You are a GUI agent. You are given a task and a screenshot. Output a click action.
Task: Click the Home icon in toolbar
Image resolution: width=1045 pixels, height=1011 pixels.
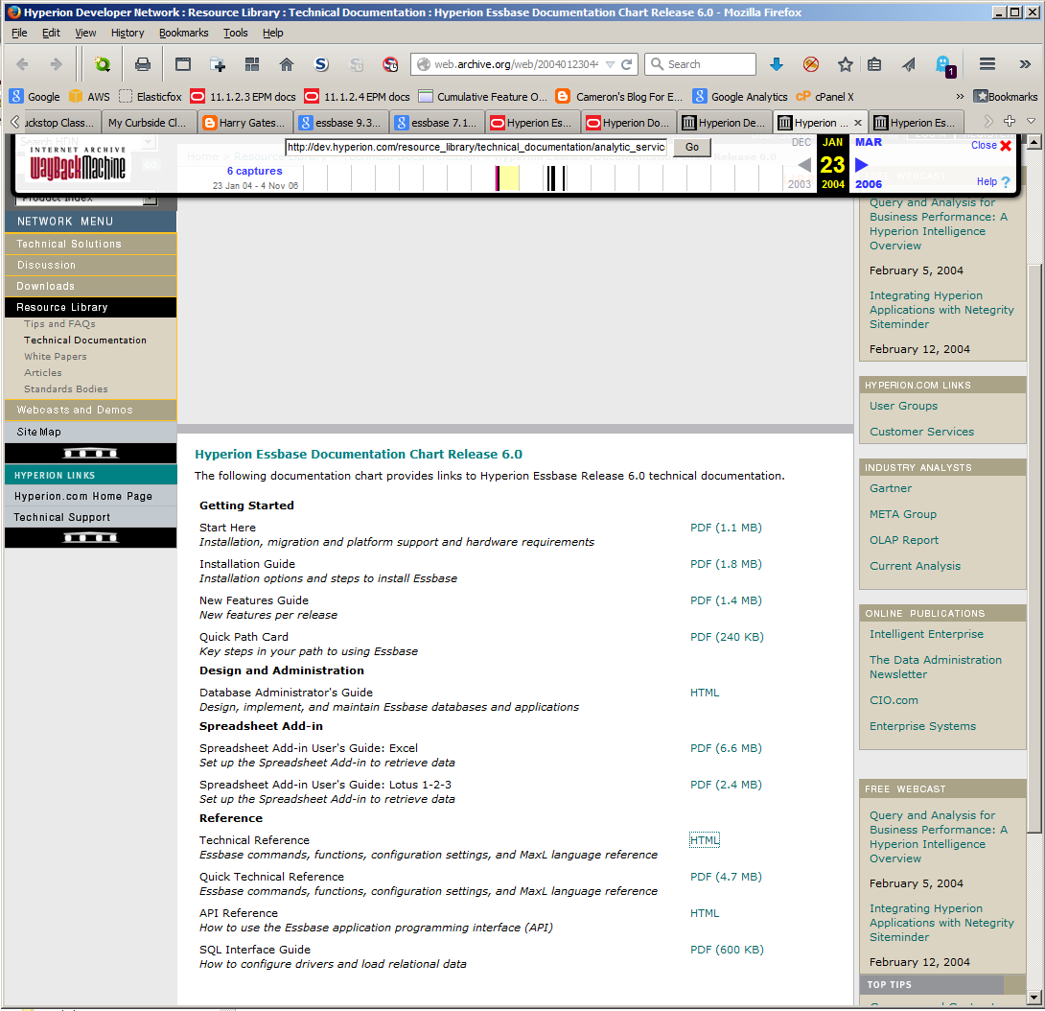(x=287, y=64)
